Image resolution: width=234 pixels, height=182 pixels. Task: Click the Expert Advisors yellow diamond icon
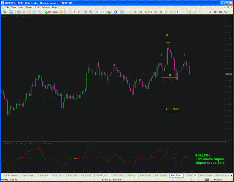tap(61, 12)
